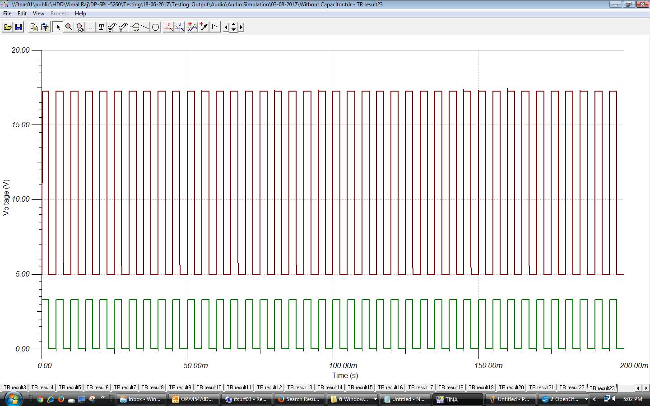
Task: Switch to TR result20 tab
Action: tap(511, 388)
